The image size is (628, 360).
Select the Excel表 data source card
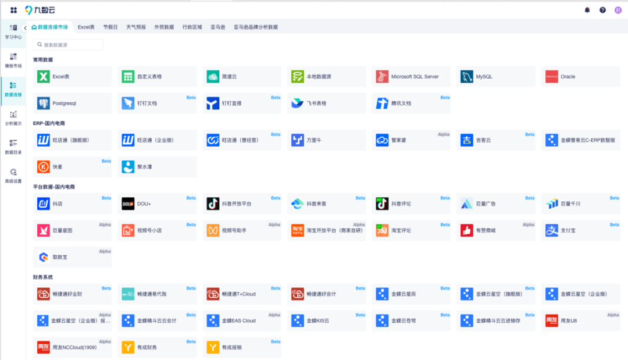(73, 77)
